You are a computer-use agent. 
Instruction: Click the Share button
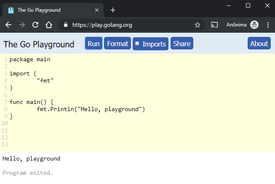[182, 43]
